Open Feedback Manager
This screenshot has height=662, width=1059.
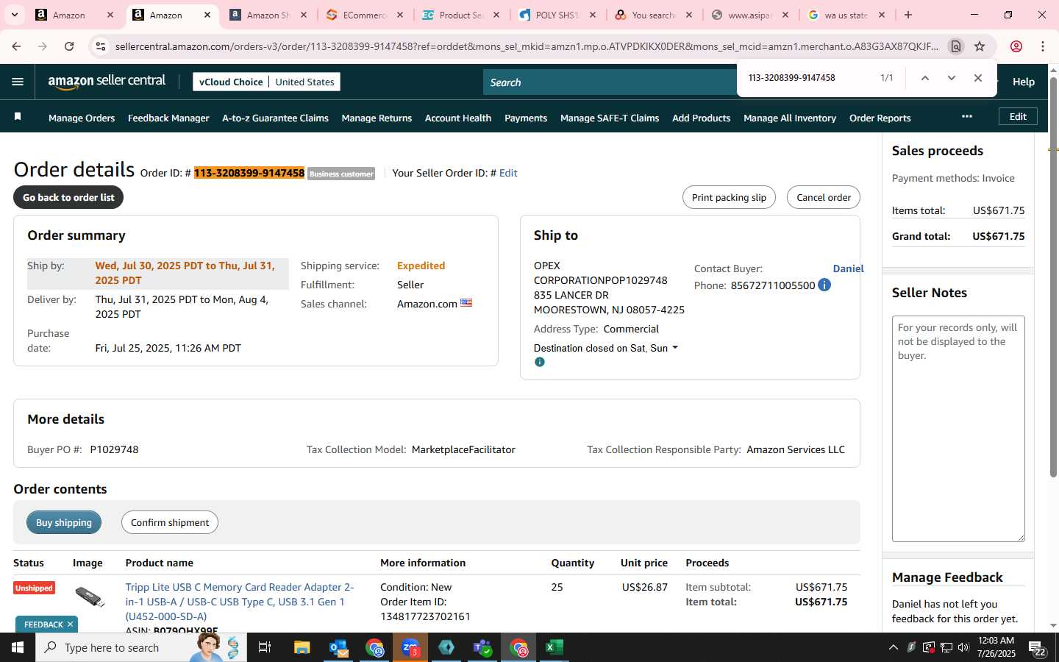coord(168,118)
